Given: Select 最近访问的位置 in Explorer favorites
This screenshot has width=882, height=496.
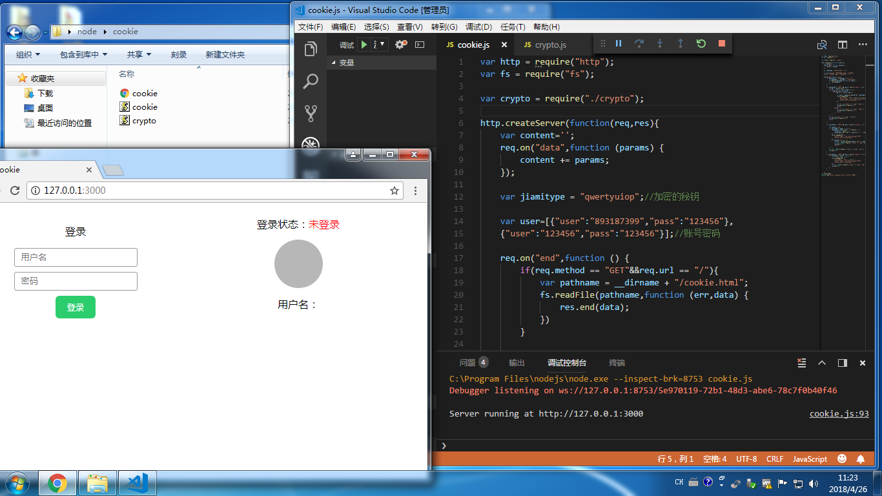Looking at the screenshot, I should [64, 123].
